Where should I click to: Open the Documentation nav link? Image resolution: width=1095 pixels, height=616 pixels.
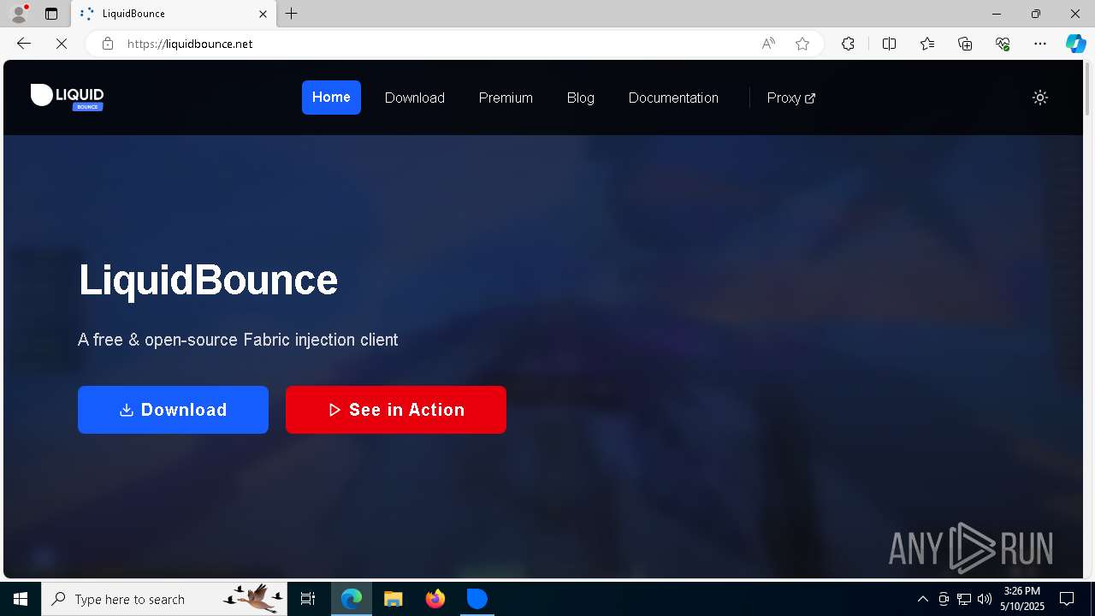673,98
